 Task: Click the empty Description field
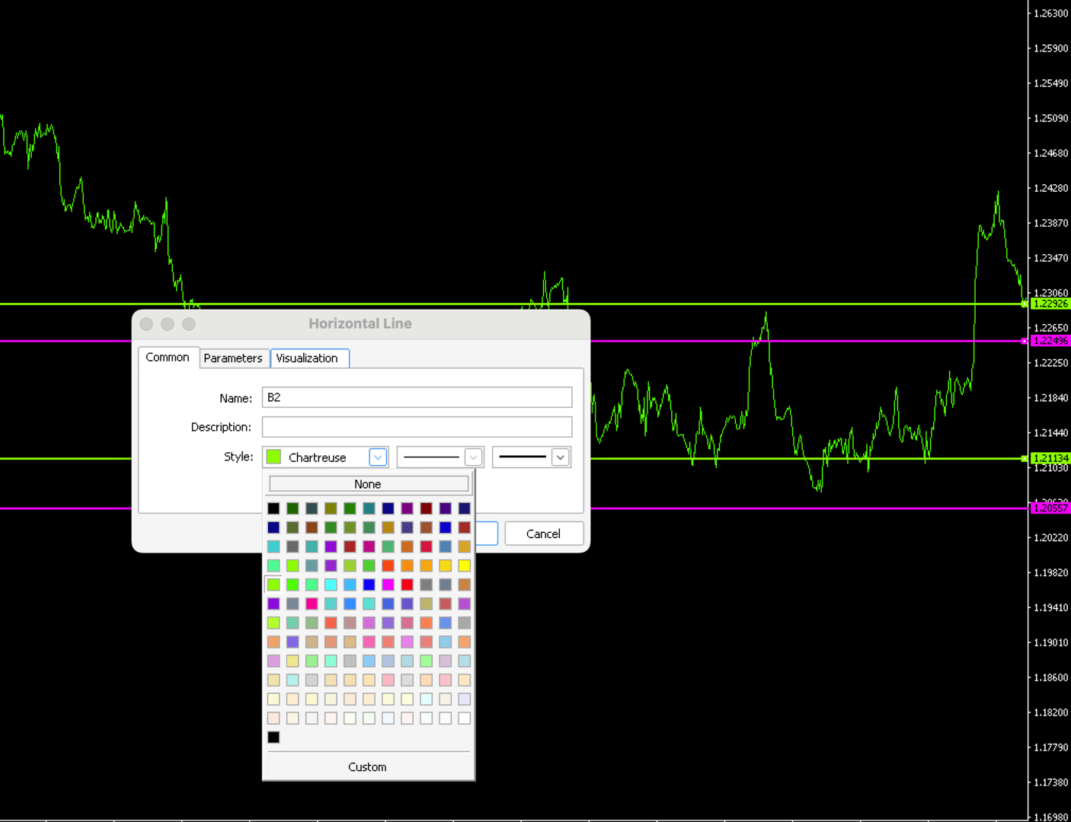pos(417,426)
